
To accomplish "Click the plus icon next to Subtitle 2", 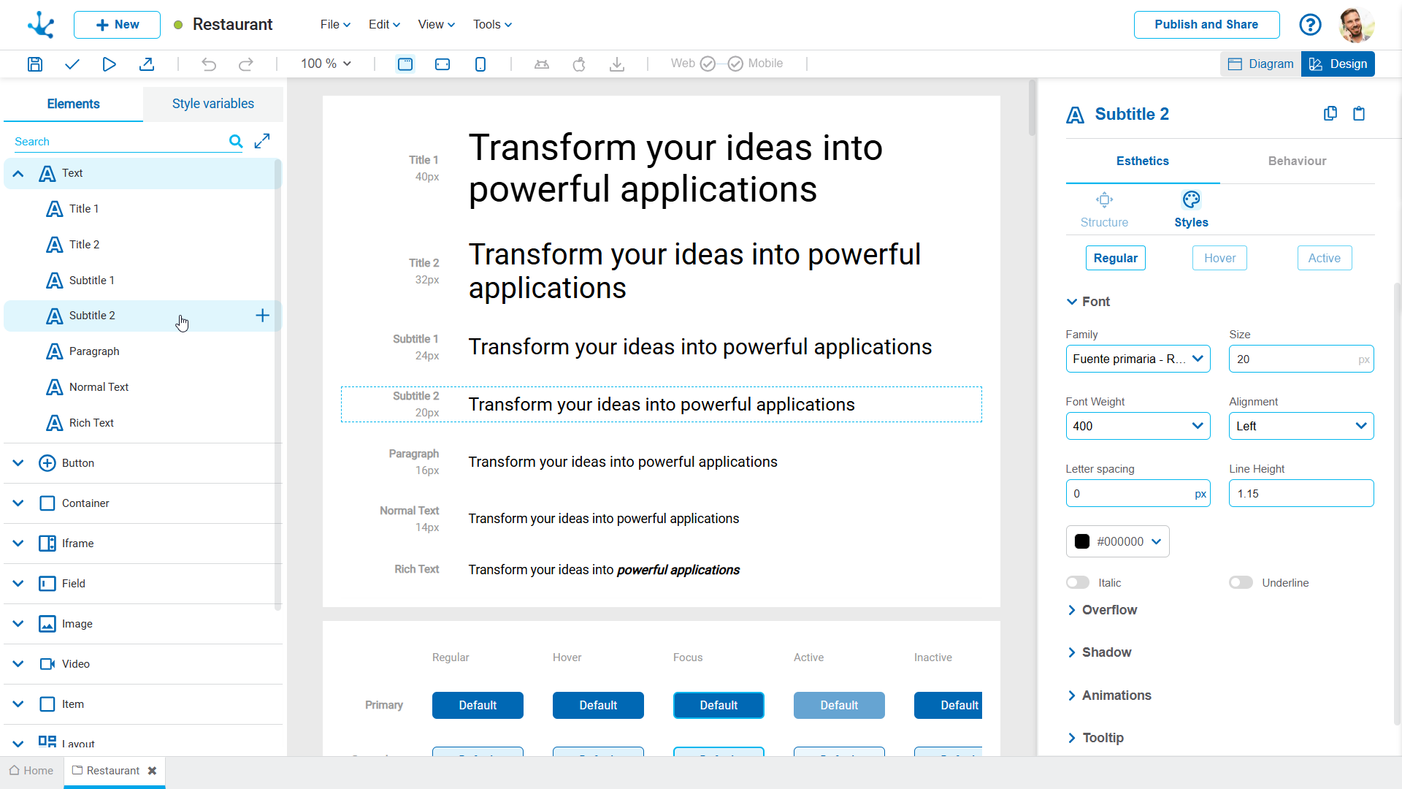I will click(262, 316).
